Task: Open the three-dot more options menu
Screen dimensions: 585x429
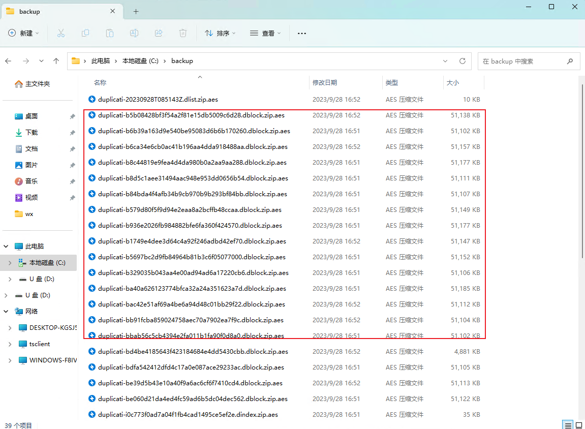Action: pyautogui.click(x=302, y=33)
